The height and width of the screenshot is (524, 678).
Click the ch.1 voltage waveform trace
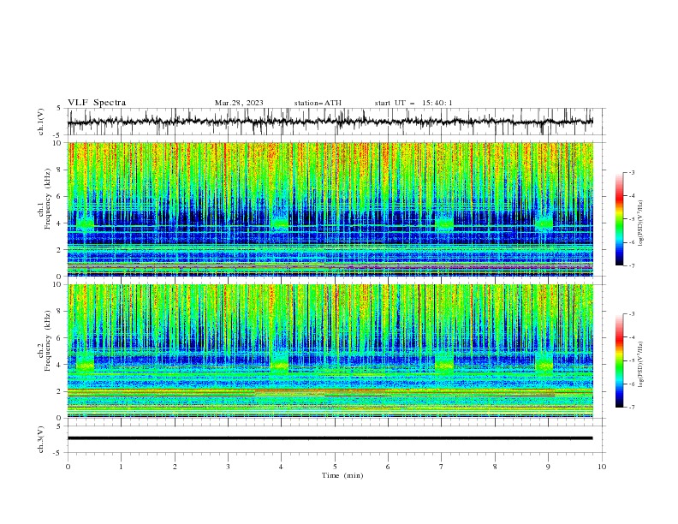[x=330, y=122]
